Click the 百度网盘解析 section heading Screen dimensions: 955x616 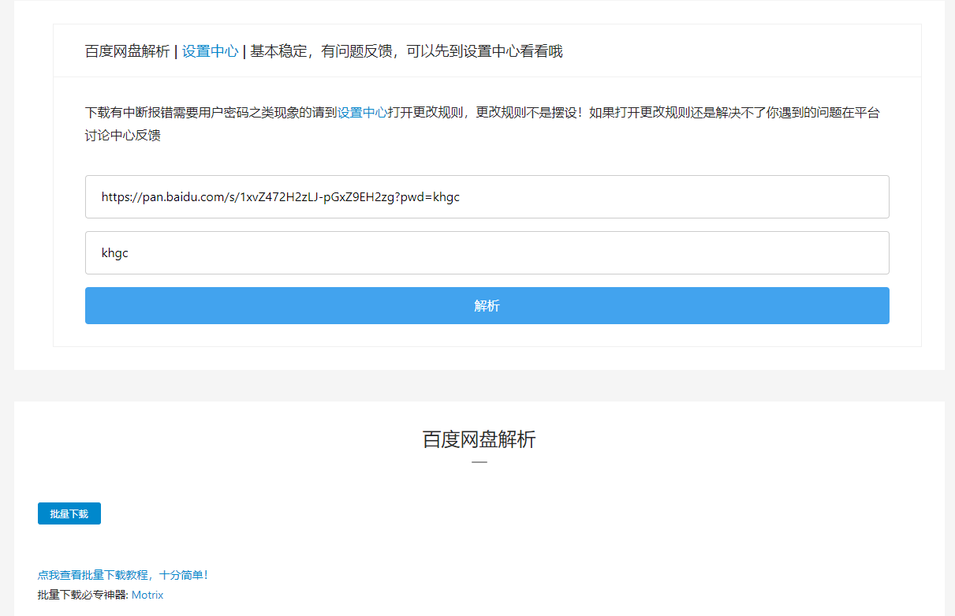click(x=479, y=439)
